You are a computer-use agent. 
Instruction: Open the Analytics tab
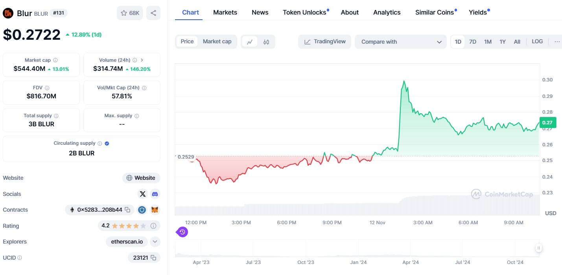[387, 13]
